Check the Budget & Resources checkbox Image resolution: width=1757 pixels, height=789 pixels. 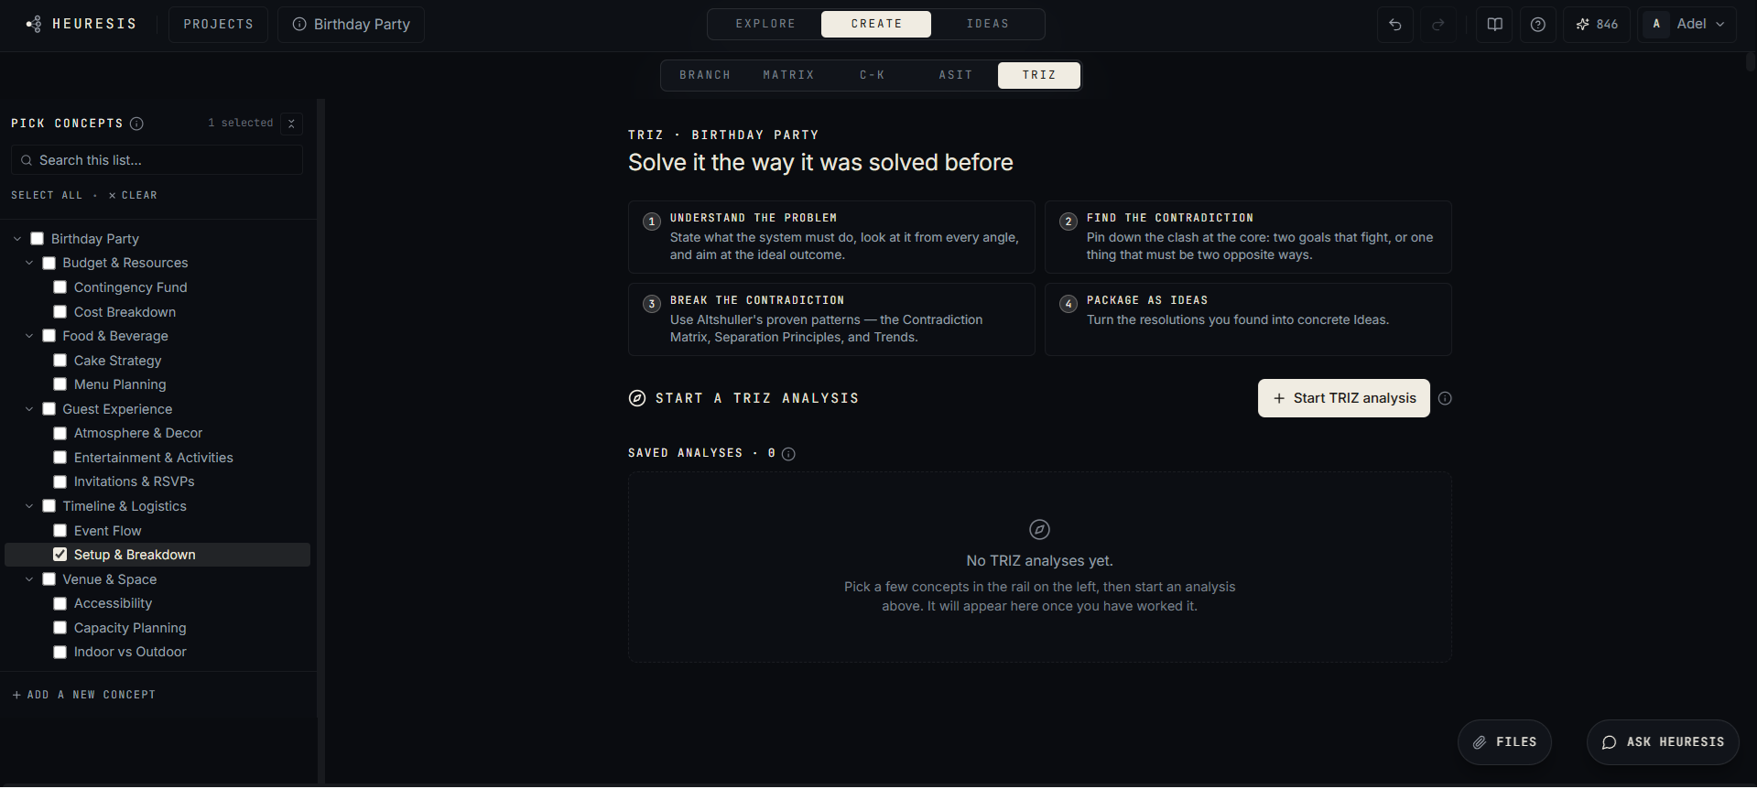49,263
